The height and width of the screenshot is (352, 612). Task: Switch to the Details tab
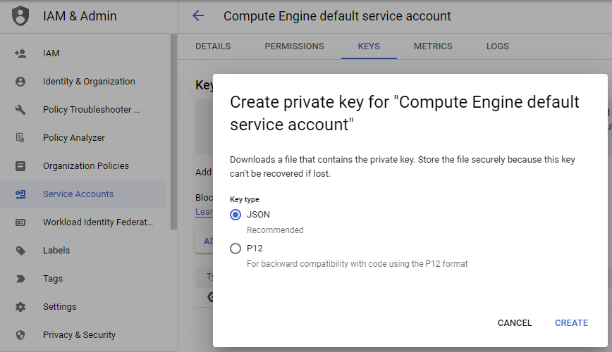coord(213,46)
